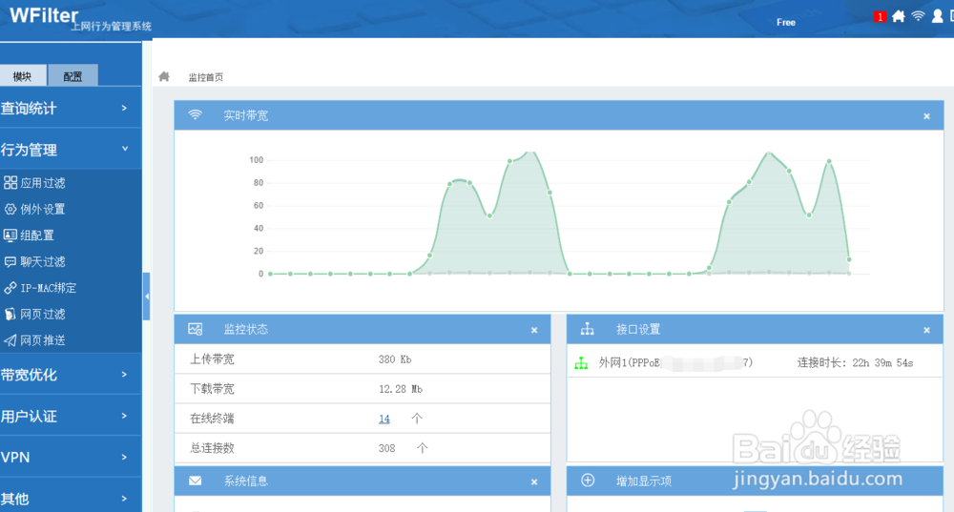Image resolution: width=954 pixels, height=512 pixels.
Task: Collapse the 行为管理 menu section
Action: point(71,150)
